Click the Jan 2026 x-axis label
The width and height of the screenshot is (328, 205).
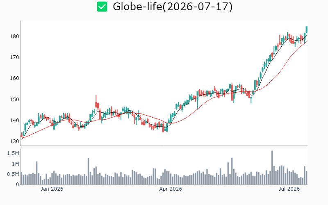[52, 189]
